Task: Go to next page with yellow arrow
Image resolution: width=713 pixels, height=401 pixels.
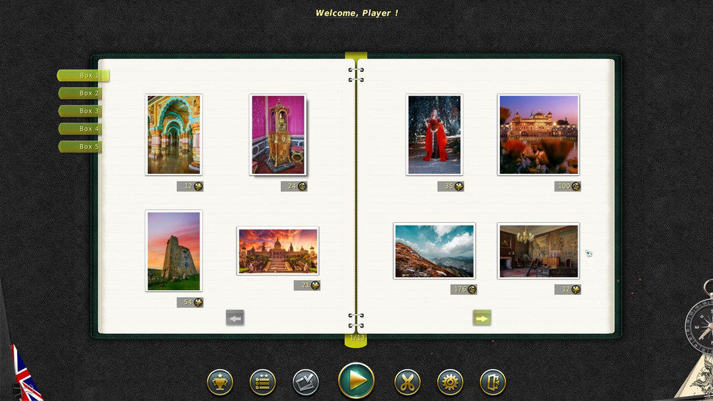Action: click(x=482, y=318)
